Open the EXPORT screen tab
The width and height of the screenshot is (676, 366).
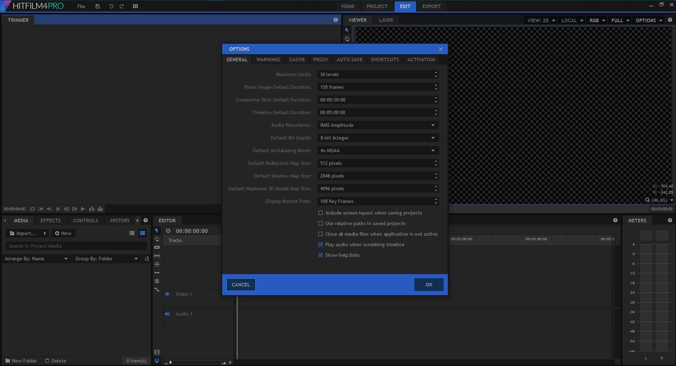point(431,6)
